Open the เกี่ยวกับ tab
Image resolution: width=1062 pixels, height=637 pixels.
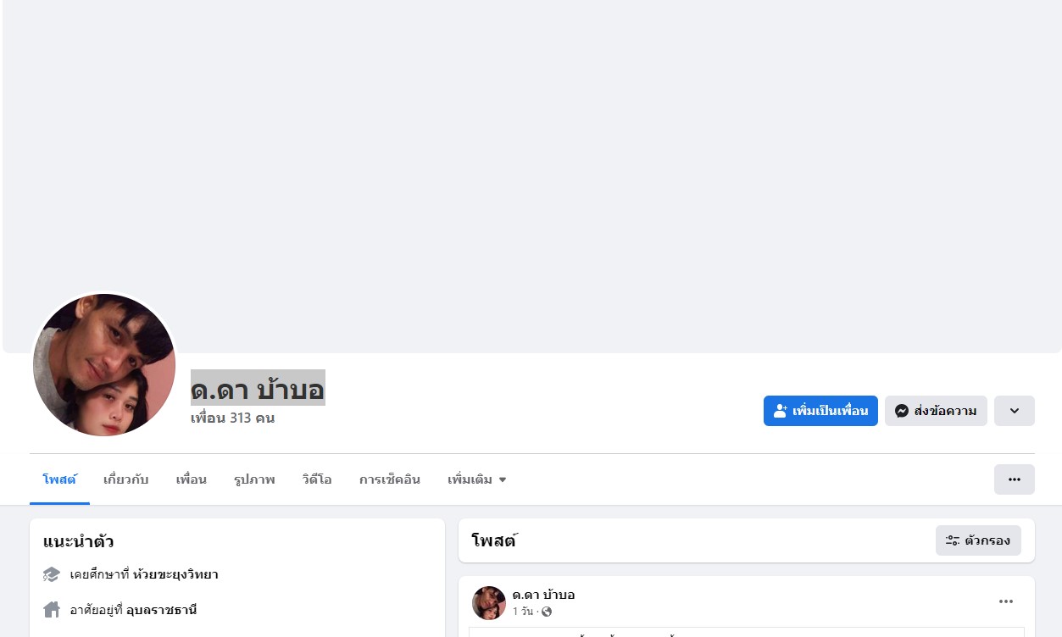coord(125,479)
